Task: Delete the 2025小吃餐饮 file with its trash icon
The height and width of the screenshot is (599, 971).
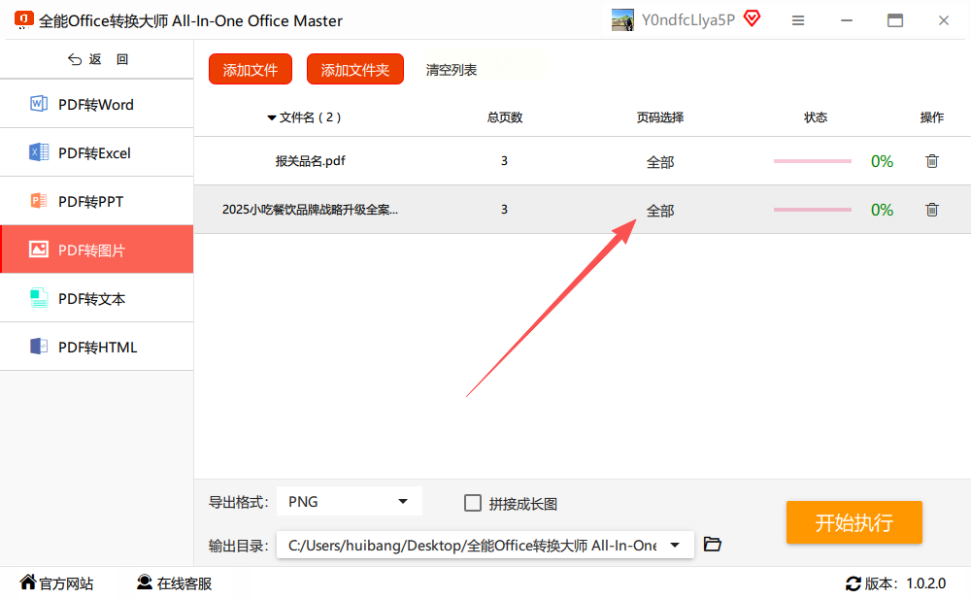Action: (932, 210)
